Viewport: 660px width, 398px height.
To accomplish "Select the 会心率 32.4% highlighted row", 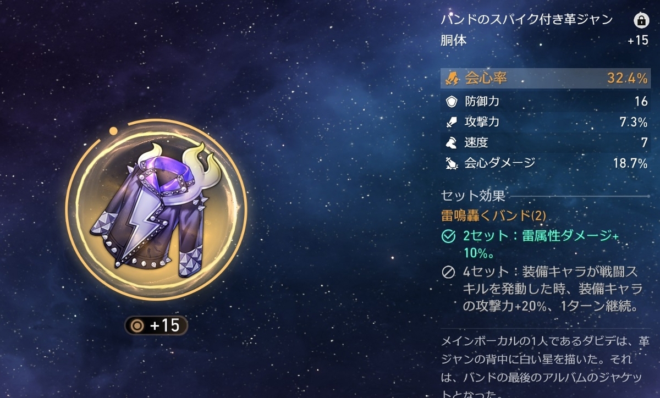I will pos(545,79).
